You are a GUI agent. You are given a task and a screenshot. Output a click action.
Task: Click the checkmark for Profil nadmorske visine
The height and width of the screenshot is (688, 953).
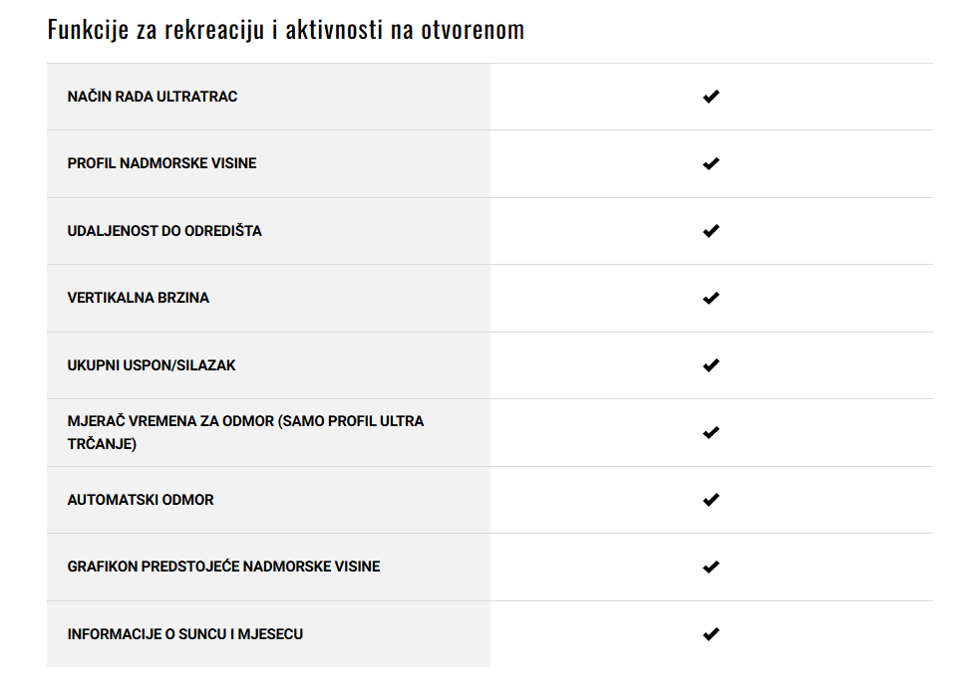711,164
